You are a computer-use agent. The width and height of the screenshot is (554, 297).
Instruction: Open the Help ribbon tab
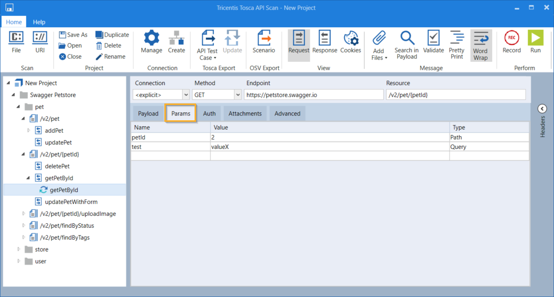[x=39, y=22]
